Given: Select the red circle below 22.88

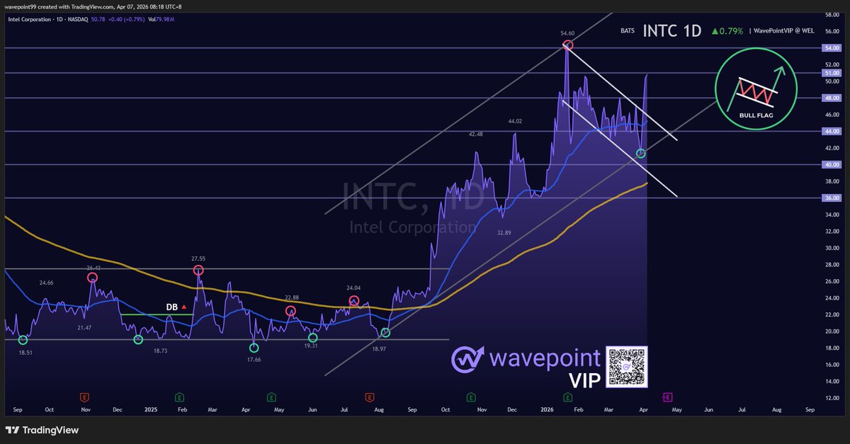Looking at the screenshot, I should pos(290,311).
